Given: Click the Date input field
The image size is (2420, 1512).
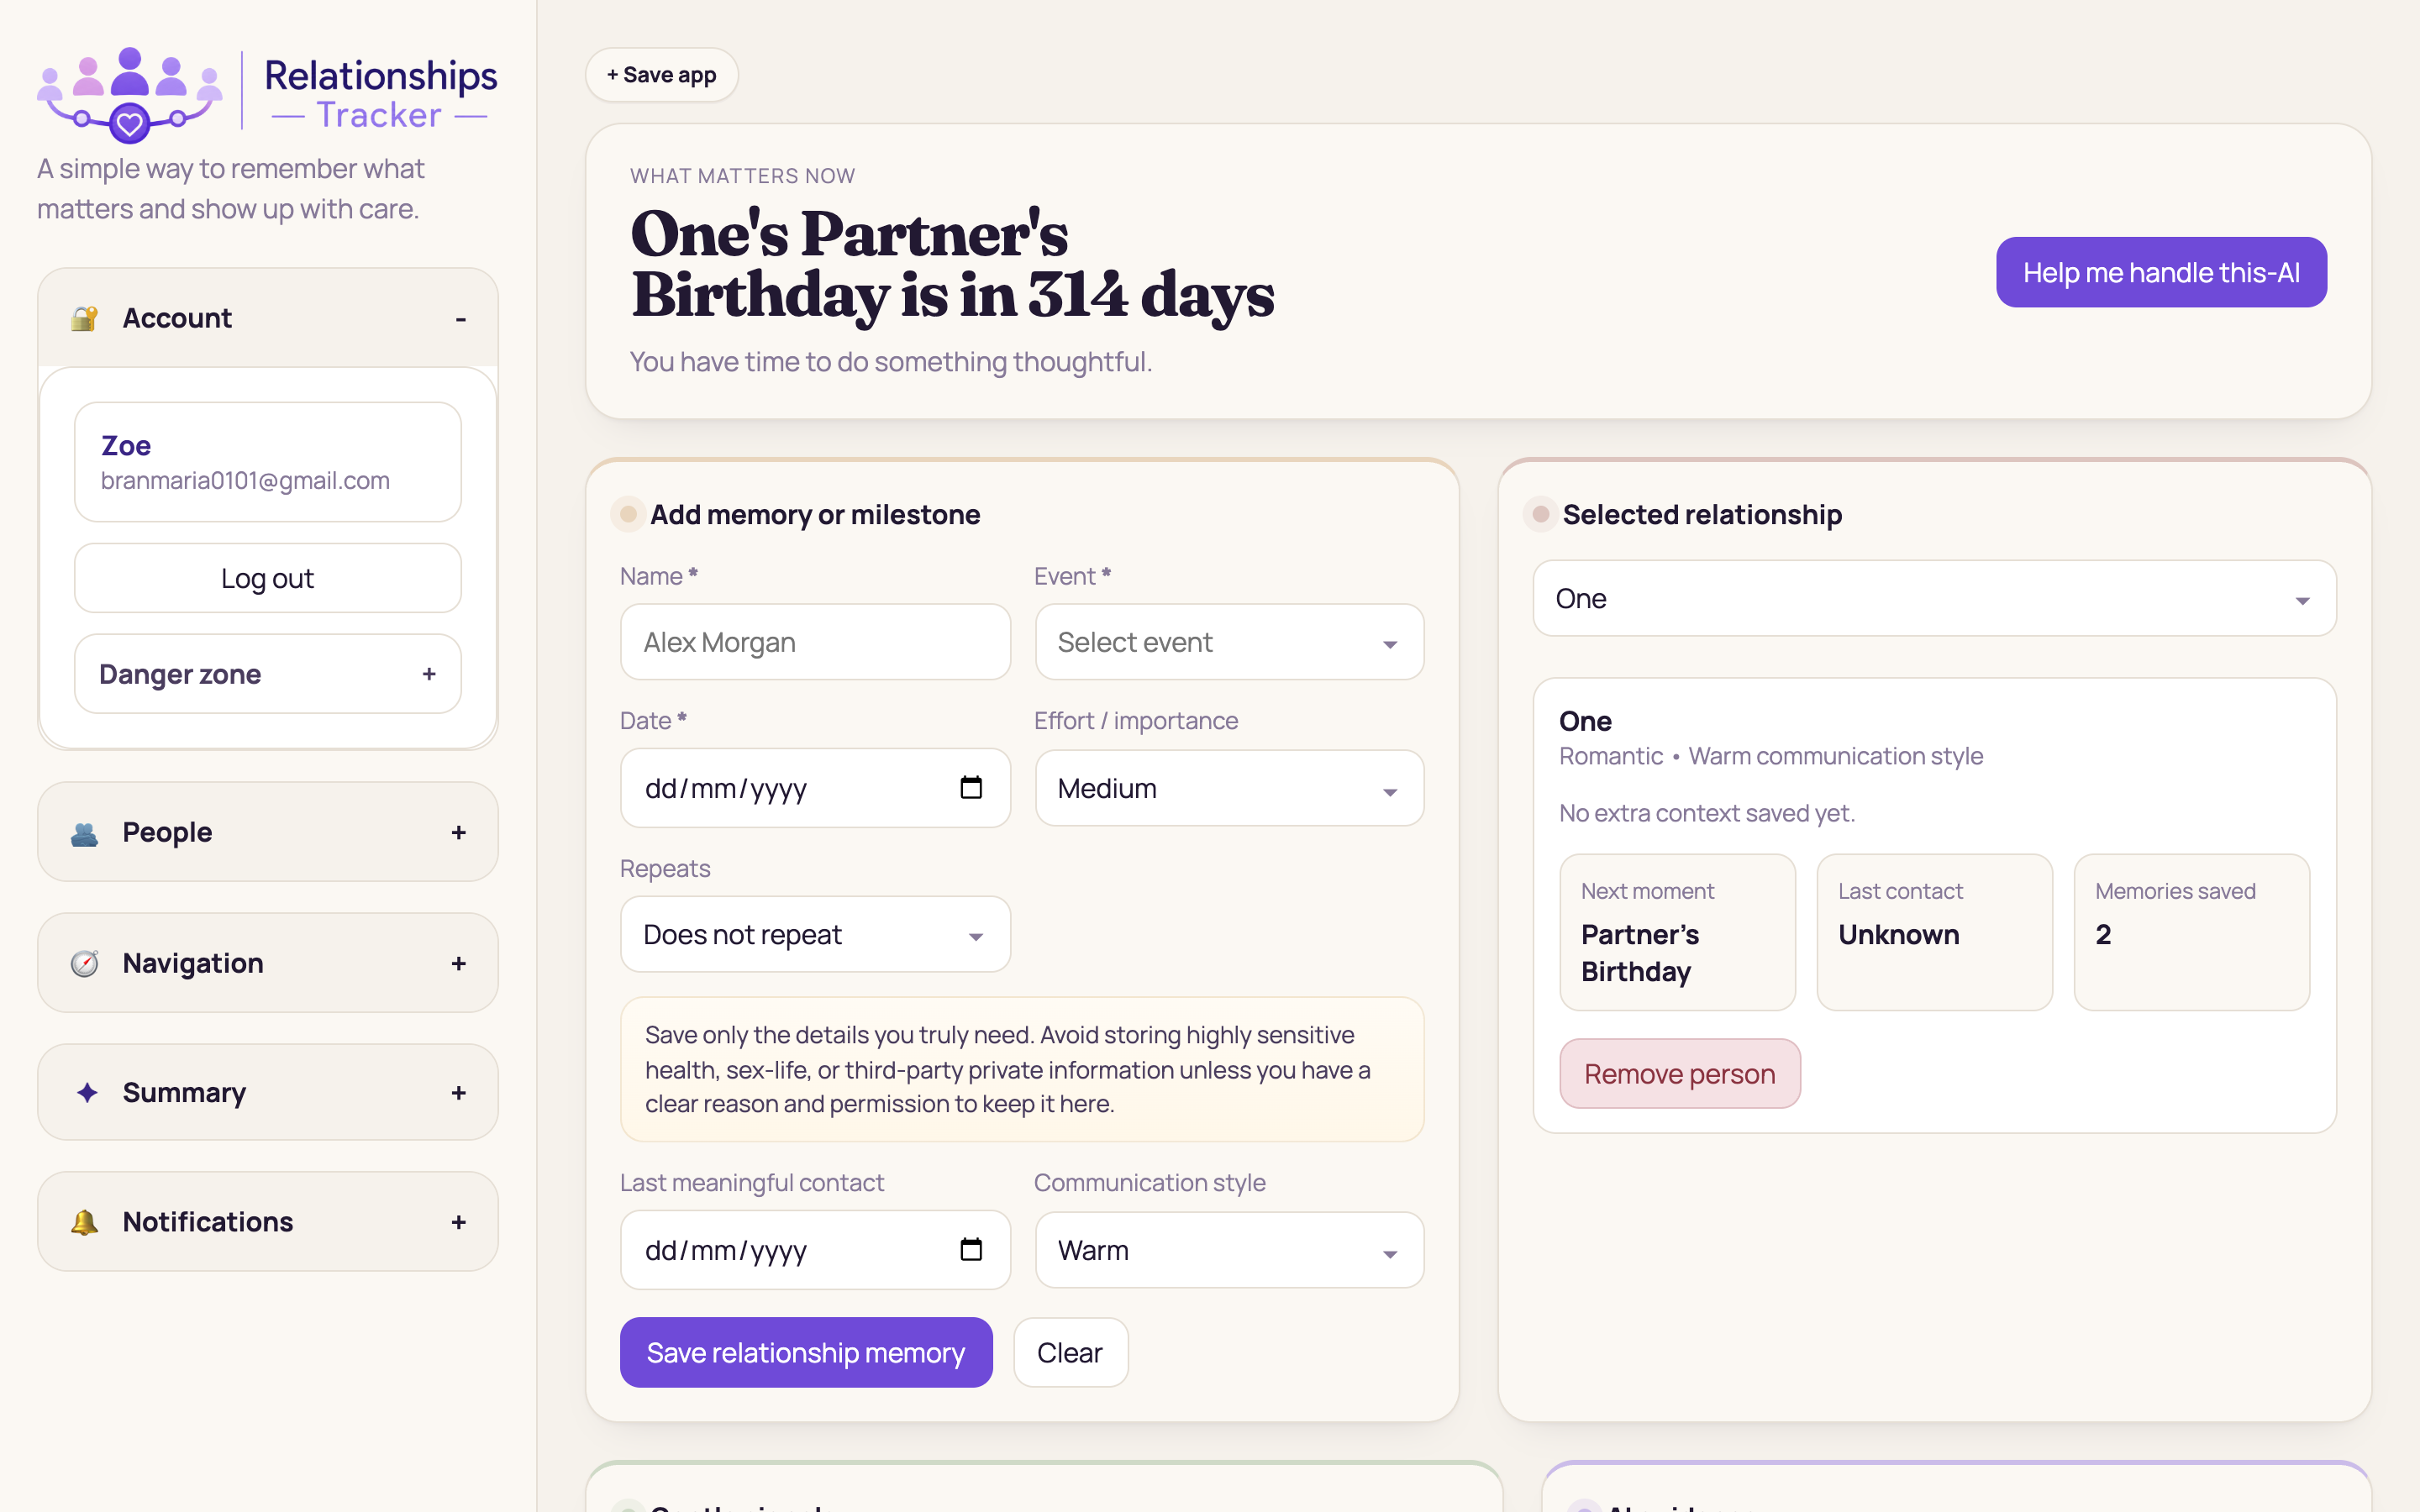Looking at the screenshot, I should 815,788.
